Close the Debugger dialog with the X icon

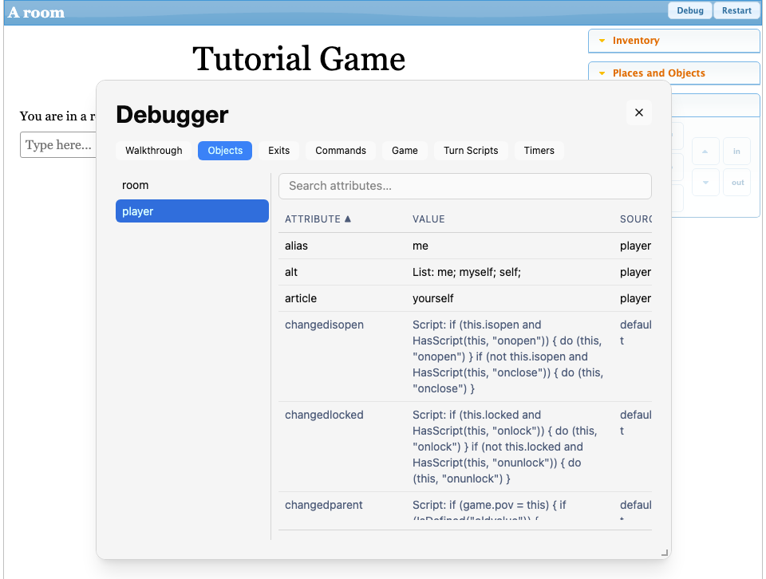pos(638,112)
